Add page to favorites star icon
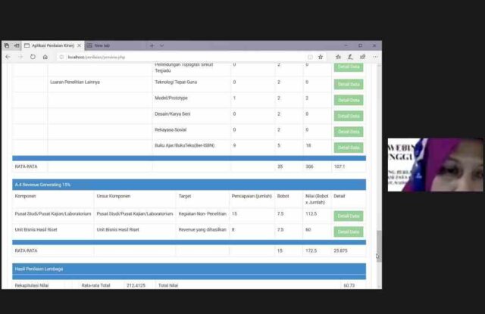 tap(321, 57)
